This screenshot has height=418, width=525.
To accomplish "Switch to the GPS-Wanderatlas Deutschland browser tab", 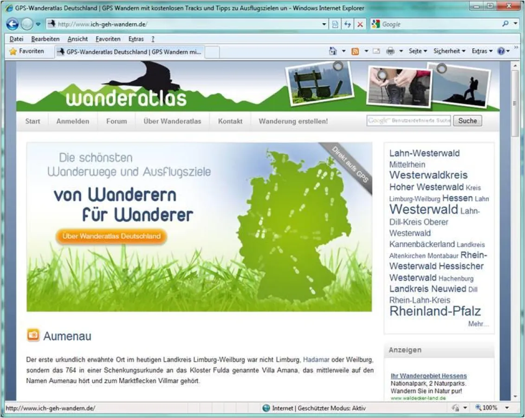I will coord(130,51).
